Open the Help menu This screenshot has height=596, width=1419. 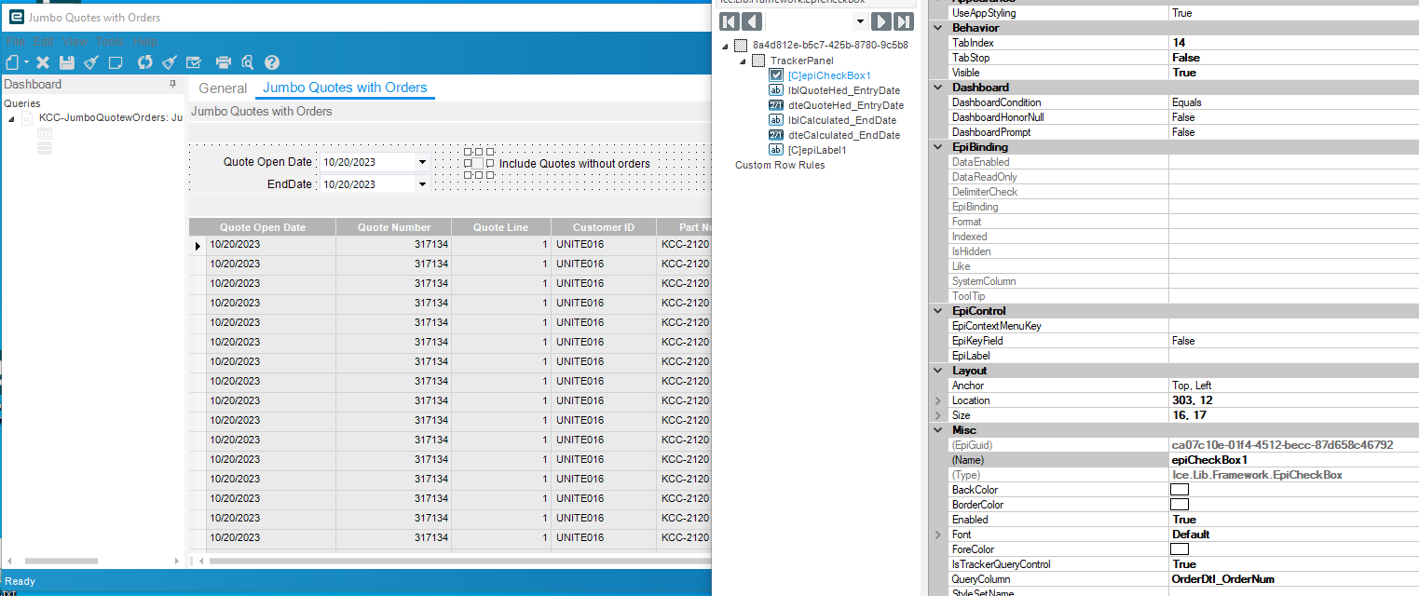[x=145, y=42]
